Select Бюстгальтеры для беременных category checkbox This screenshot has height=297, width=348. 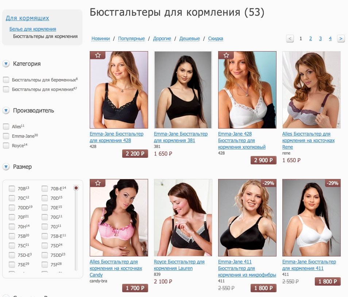[6, 80]
